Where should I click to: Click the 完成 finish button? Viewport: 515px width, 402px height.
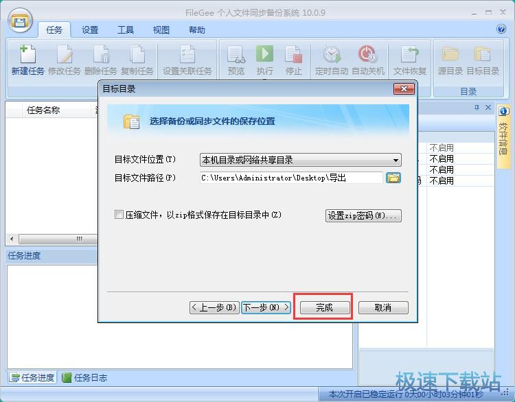point(325,307)
